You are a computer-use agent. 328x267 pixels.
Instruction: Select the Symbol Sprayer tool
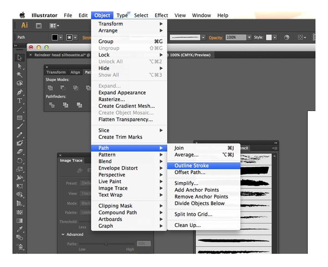click(x=20, y=247)
